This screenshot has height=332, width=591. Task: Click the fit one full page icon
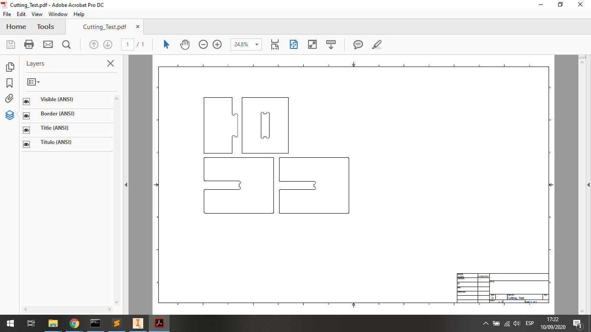[294, 45]
